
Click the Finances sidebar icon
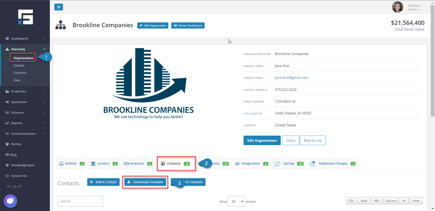[7, 112]
